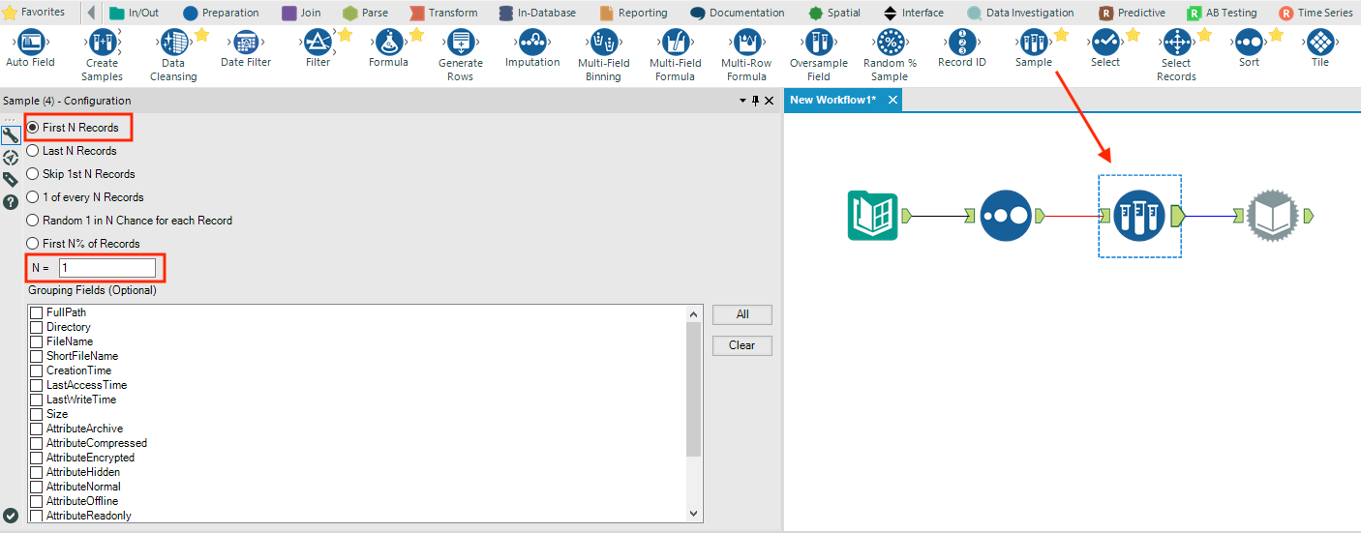
Task: Close the New Workflow1* tab
Action: [892, 100]
